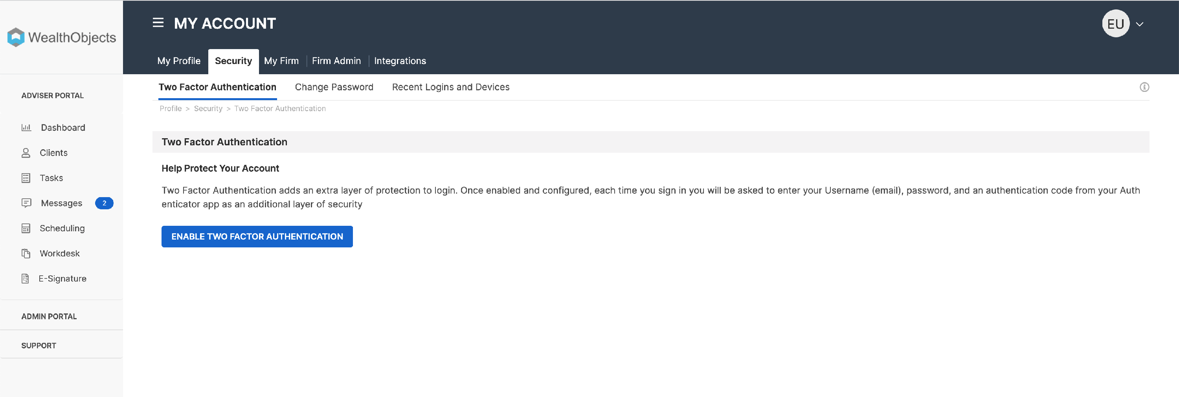Click the Scheduling calendar icon
Screen dimensions: 1179x397
[26, 228]
